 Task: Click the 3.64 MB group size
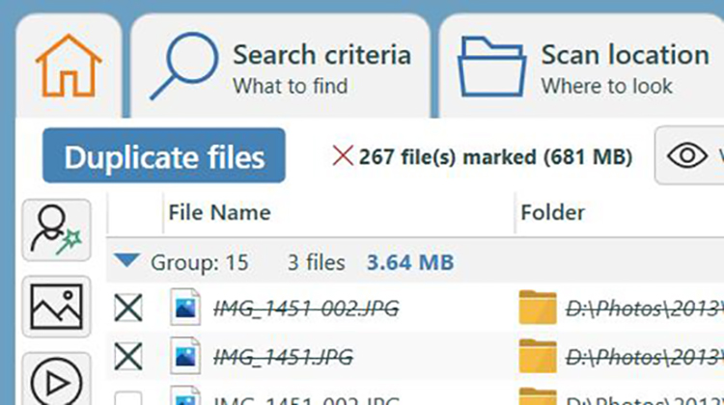410,262
